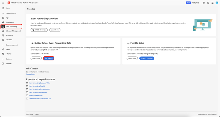Open the help question mark icon
The image size is (220, 117).
click(204, 3)
